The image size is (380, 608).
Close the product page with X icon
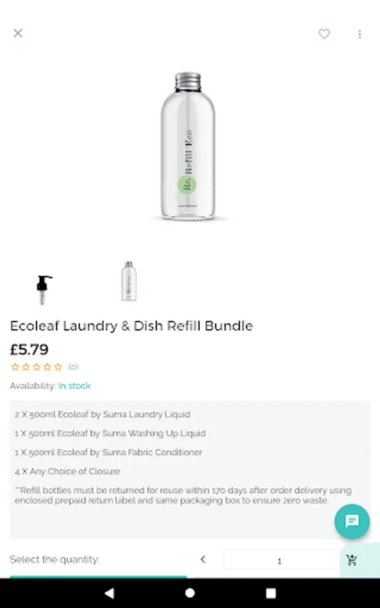coord(18,33)
